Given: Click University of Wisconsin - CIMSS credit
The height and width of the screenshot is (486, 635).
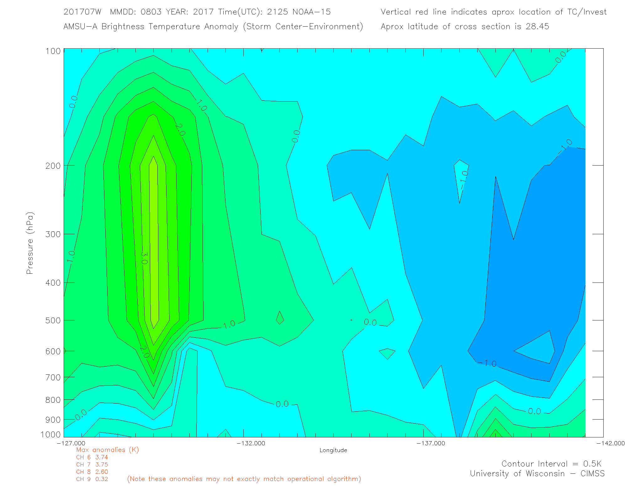Looking at the screenshot, I should [x=537, y=473].
